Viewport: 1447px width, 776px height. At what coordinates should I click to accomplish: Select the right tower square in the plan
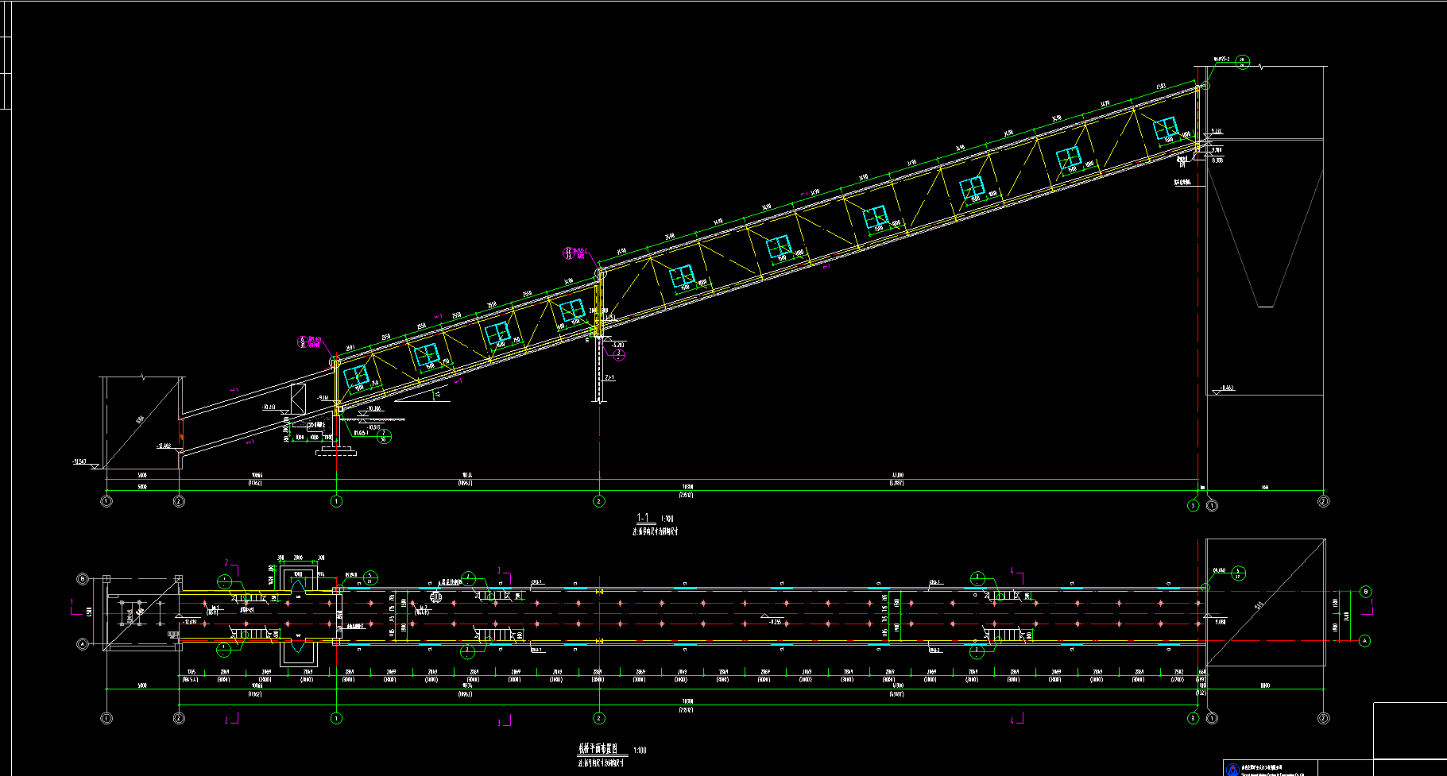pyautogui.click(x=1266, y=602)
